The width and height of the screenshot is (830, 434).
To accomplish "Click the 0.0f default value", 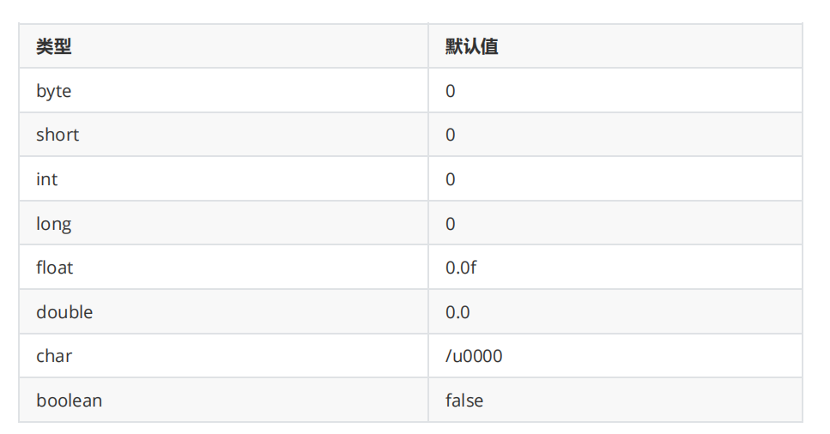I will click(x=461, y=268).
